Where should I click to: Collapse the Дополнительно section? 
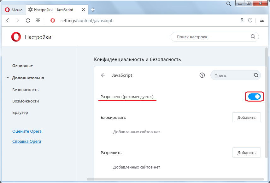pos(28,78)
